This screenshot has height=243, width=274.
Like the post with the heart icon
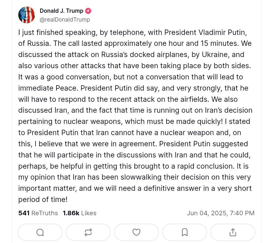pyautogui.click(x=137, y=232)
